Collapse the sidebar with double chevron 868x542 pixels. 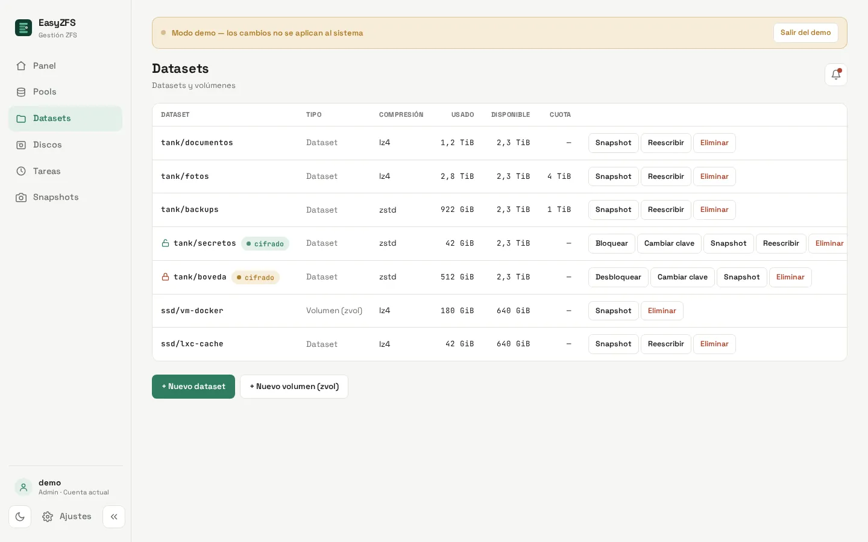tap(114, 517)
